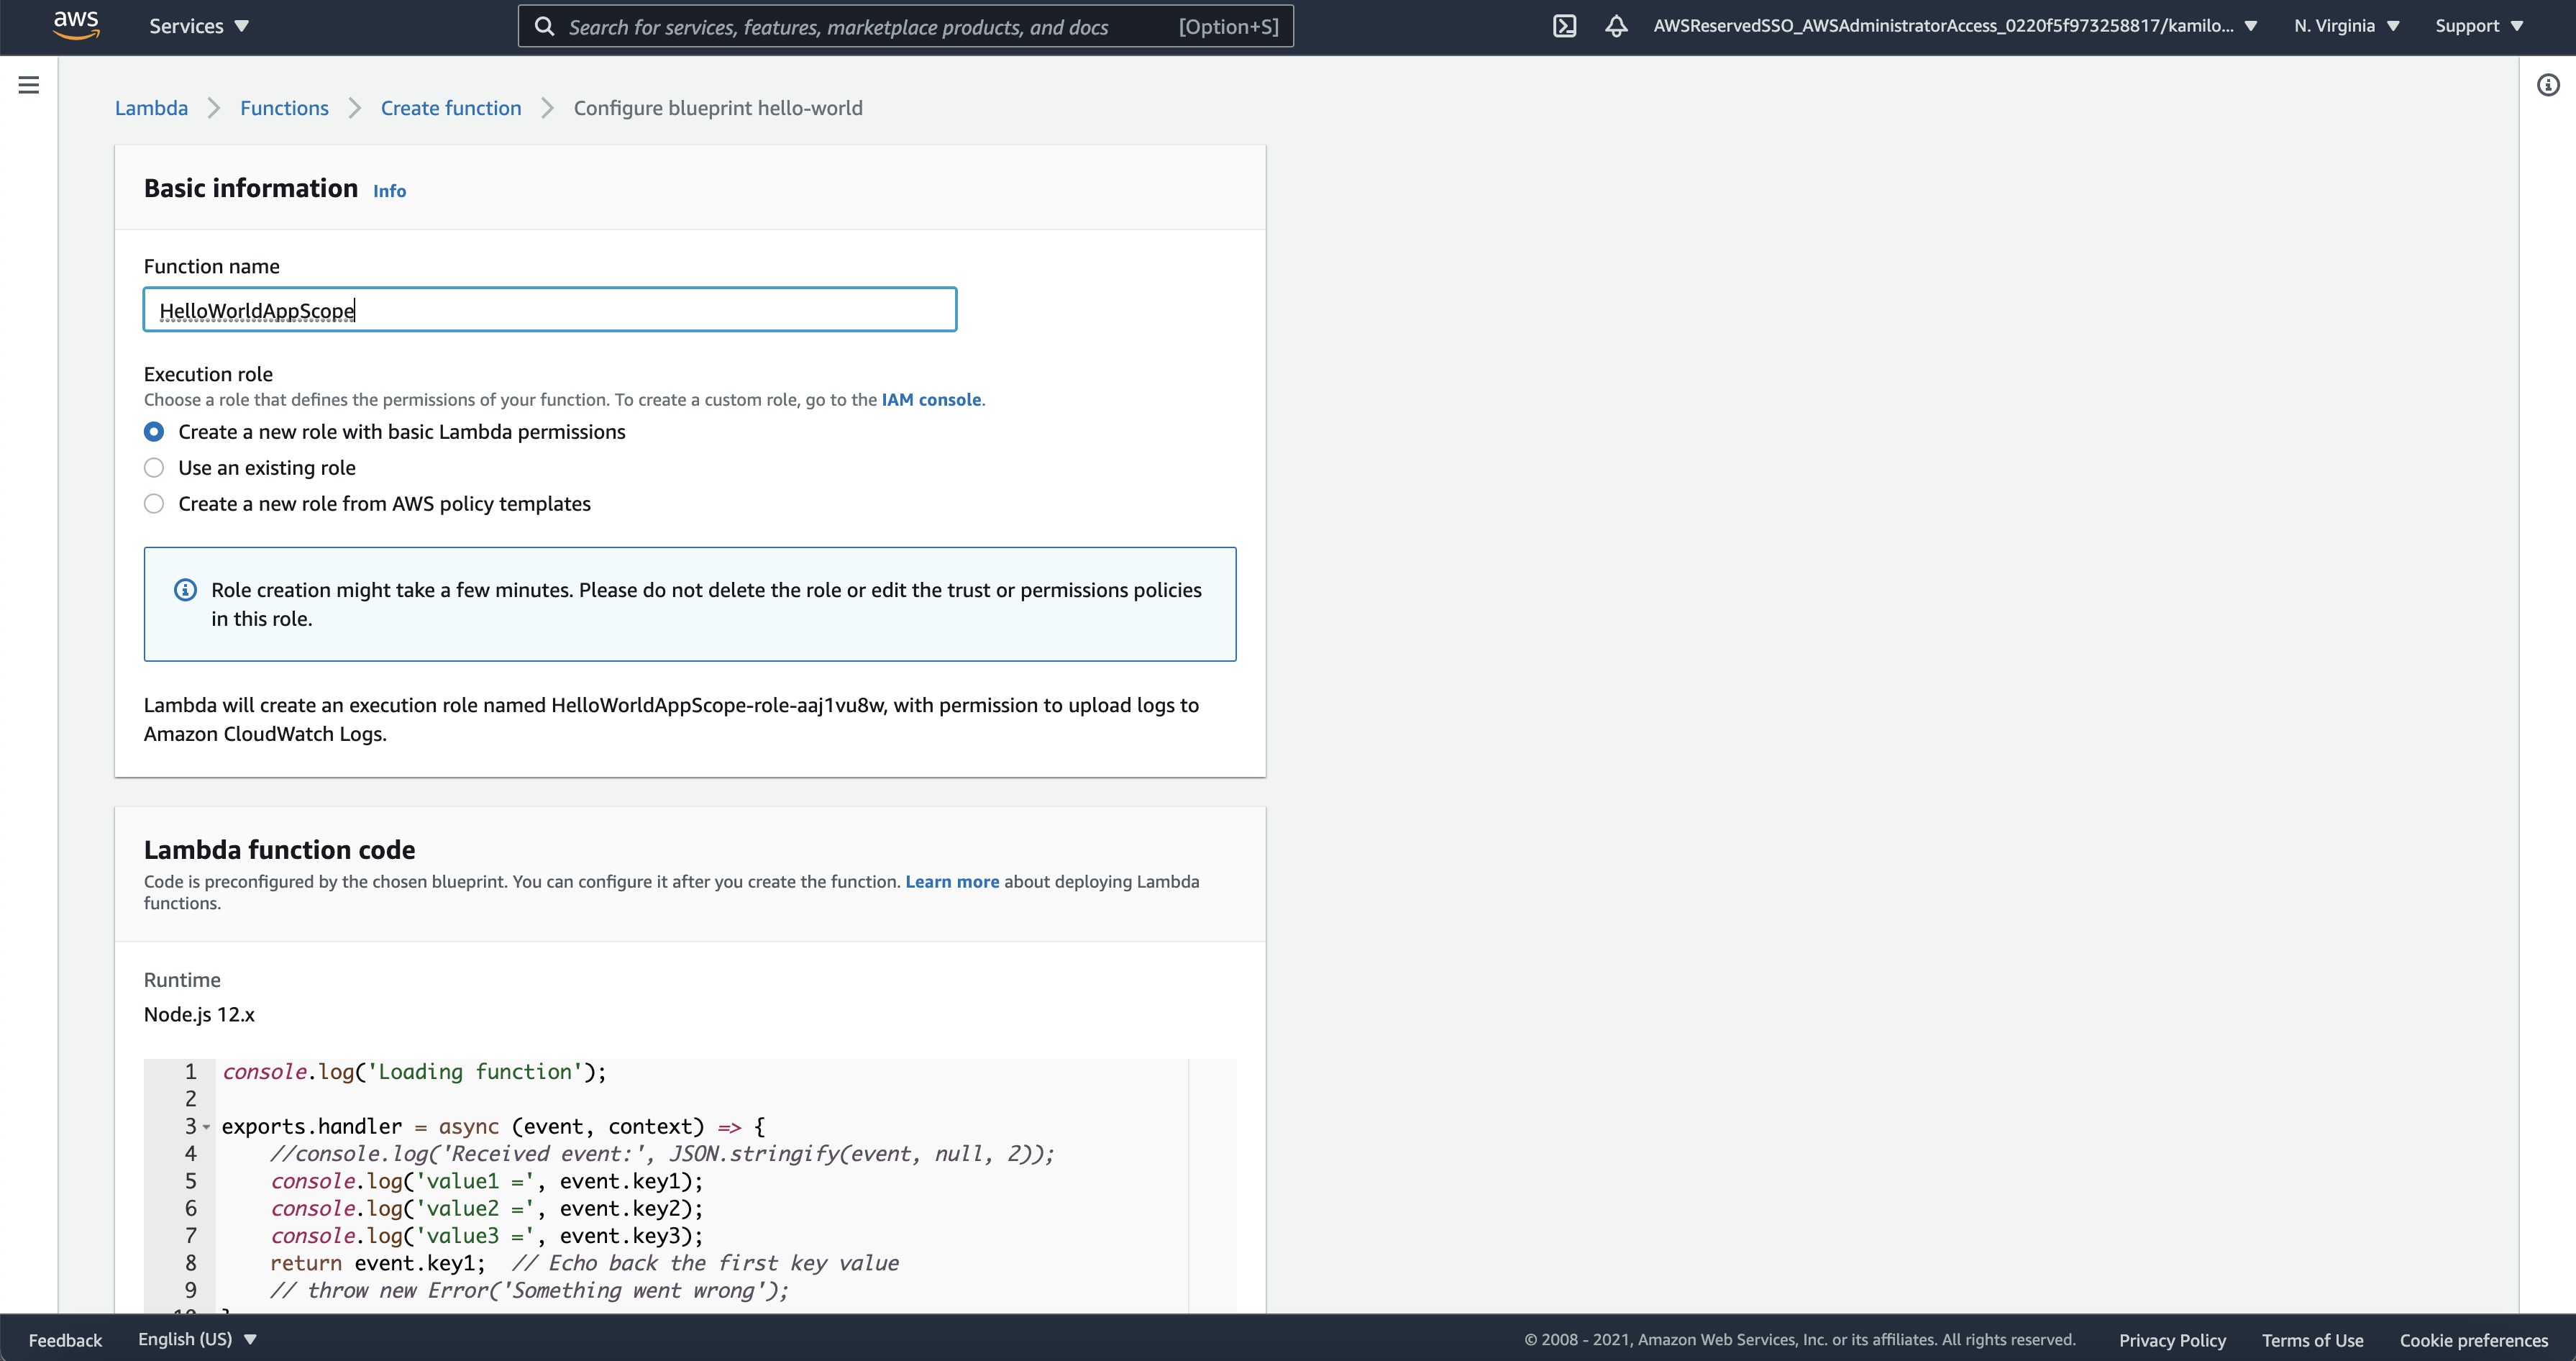Go to the Functions breadcrumb
The image size is (2576, 1361).
[x=284, y=108]
